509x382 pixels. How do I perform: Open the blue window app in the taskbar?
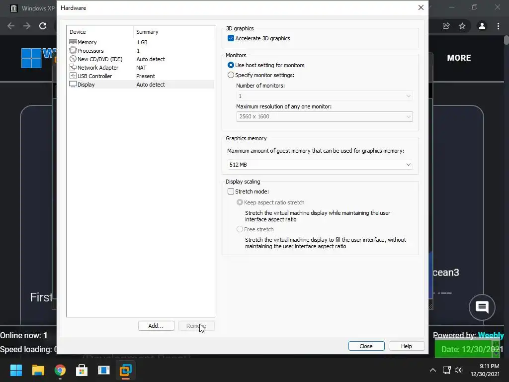coord(103,370)
